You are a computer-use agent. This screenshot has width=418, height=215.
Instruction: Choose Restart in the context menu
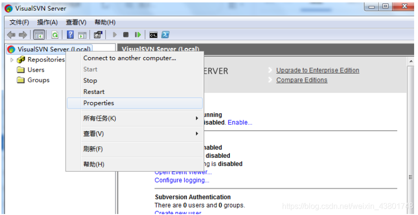pos(134,92)
